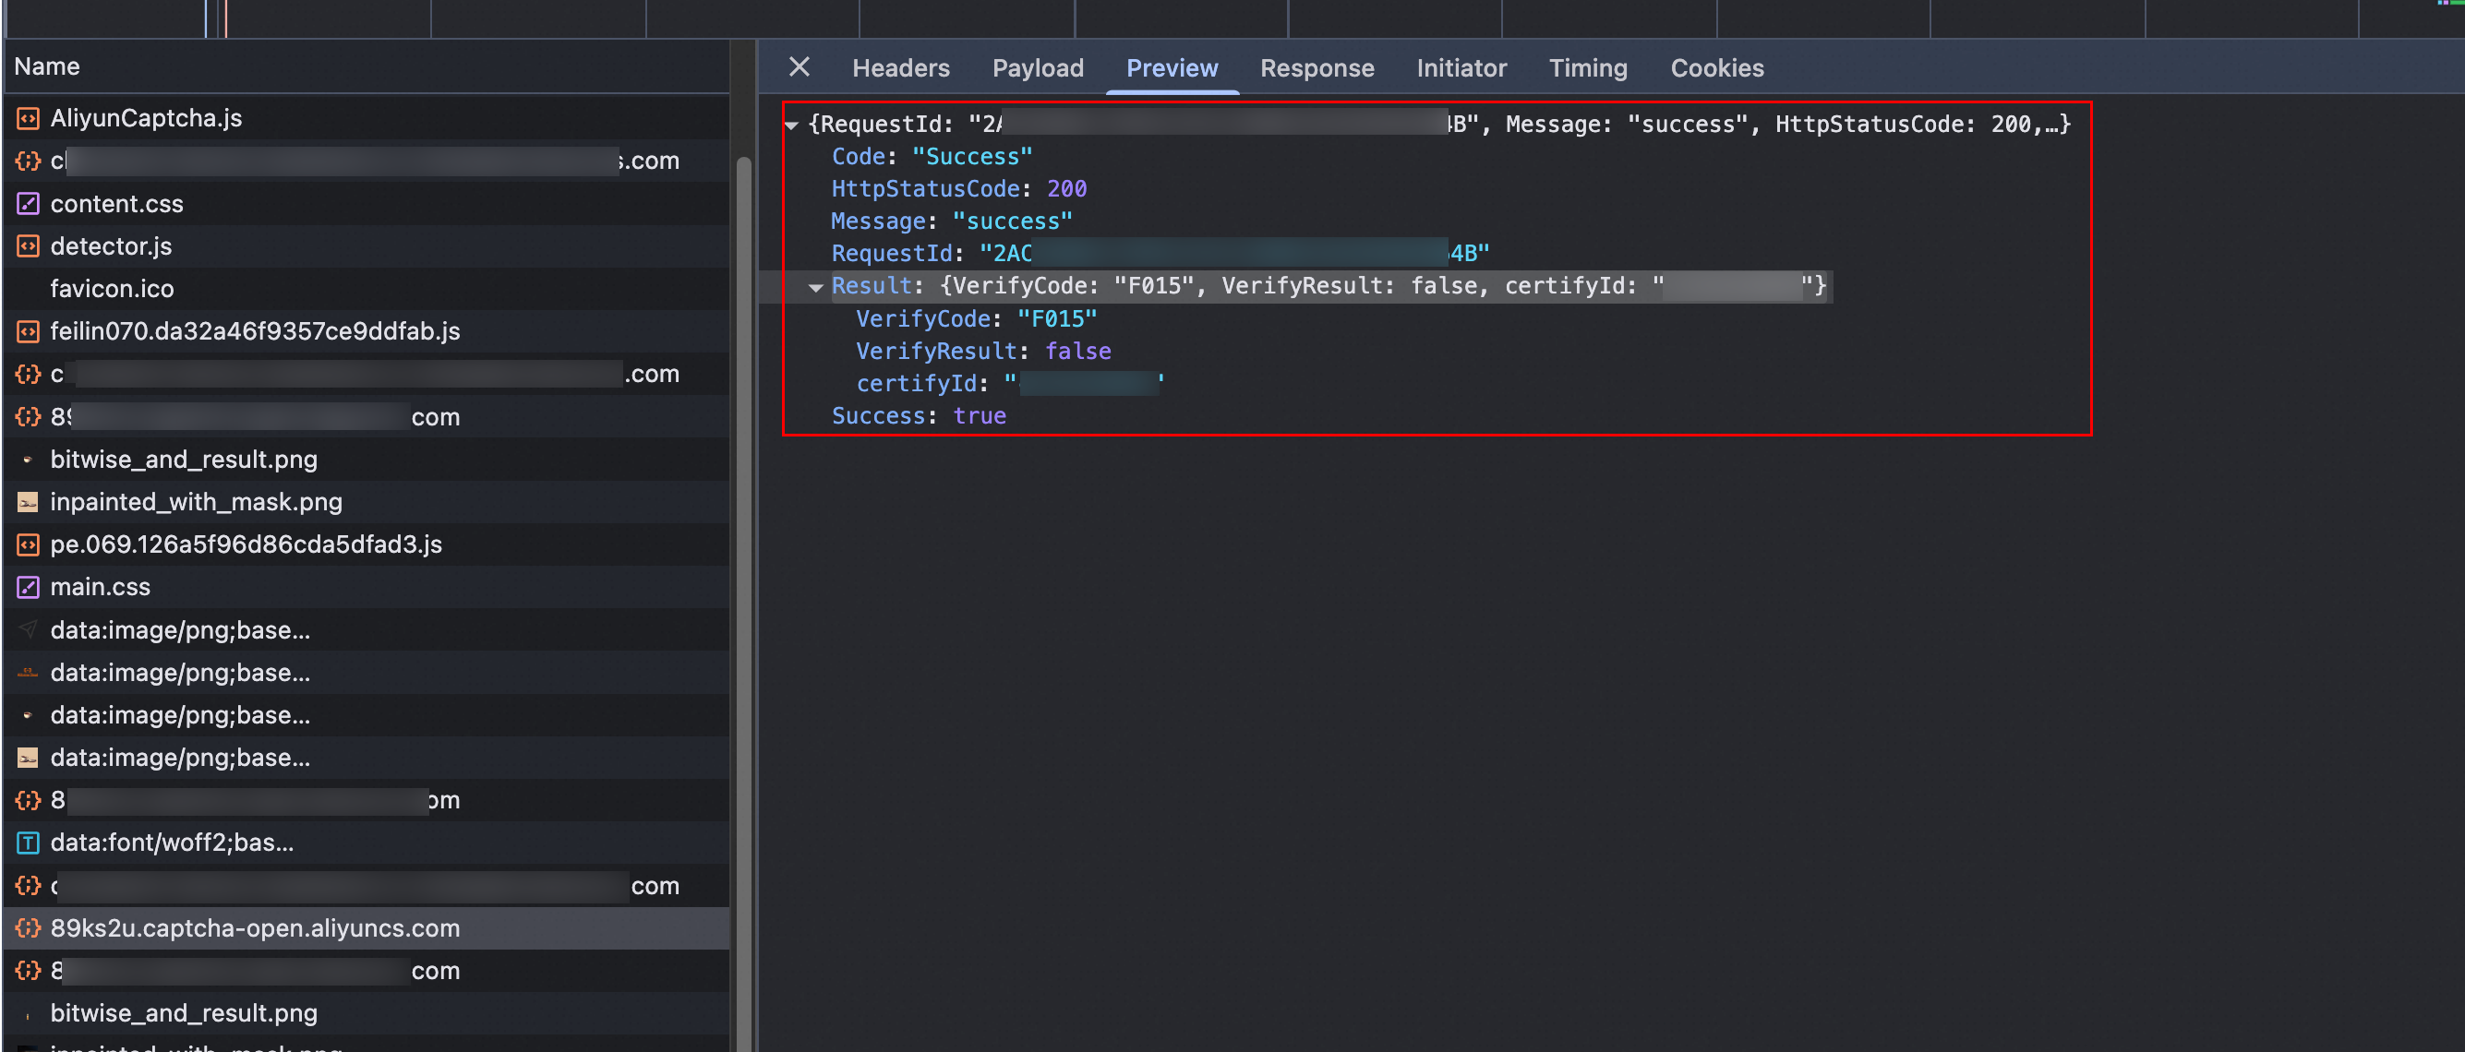Image resolution: width=2465 pixels, height=1052 pixels.
Task: Click the data:font/woff2 font icon
Action: [x=28, y=843]
